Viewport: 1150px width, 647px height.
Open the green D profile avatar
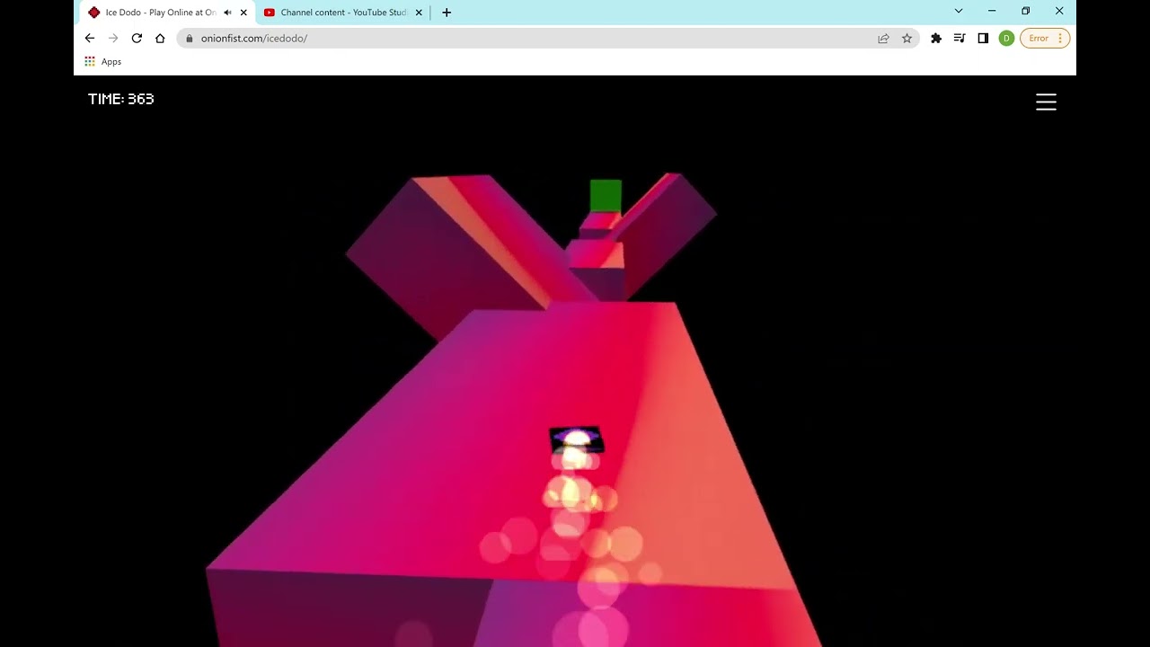(x=1006, y=39)
